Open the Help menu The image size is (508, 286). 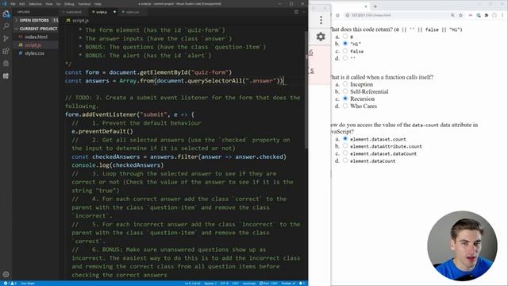98,4
